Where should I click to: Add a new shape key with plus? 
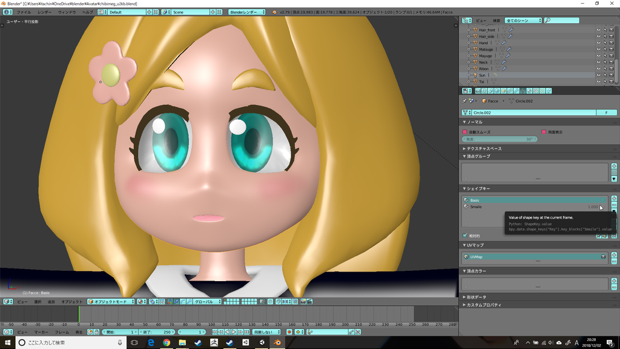pyautogui.click(x=614, y=199)
